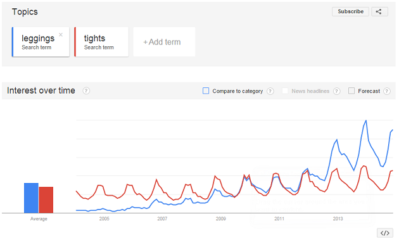Viewport: 399px width, 240px height.
Task: Click the Subscribe button
Action: (350, 11)
